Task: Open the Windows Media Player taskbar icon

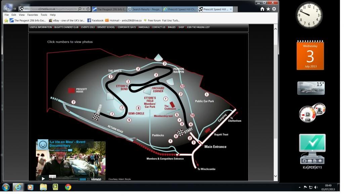Action: (x=30, y=187)
